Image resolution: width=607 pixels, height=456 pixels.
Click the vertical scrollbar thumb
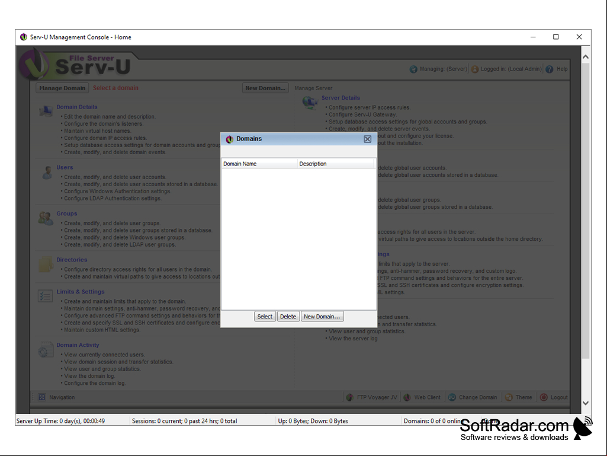click(x=586, y=211)
